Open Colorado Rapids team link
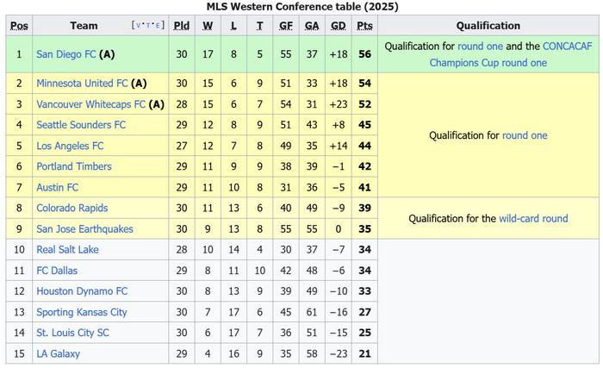 (x=73, y=208)
